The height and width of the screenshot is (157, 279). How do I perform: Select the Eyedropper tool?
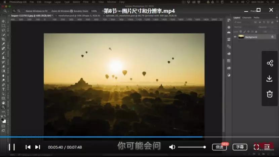(x=3, y=44)
